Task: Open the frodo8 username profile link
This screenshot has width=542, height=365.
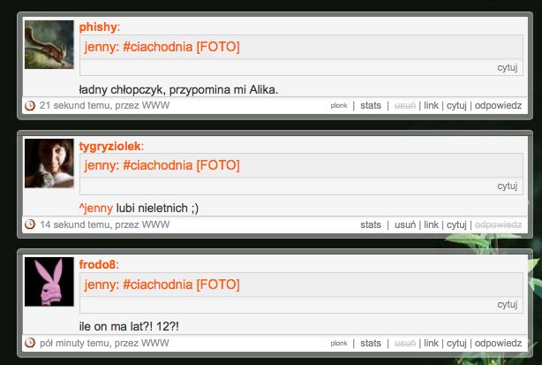Action: (97, 264)
